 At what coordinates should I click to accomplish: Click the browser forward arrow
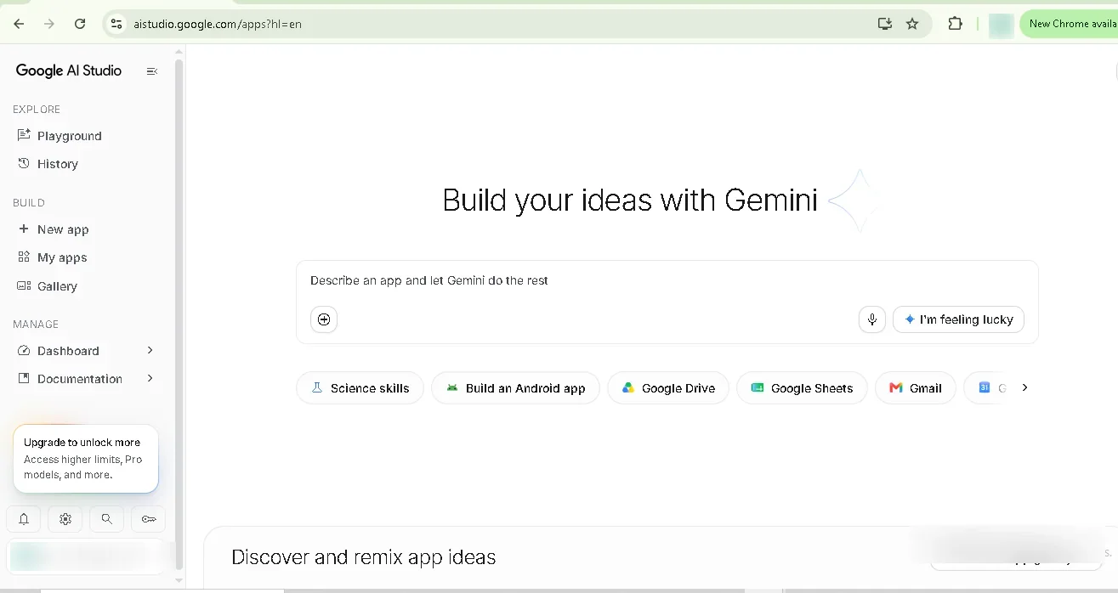(49, 24)
